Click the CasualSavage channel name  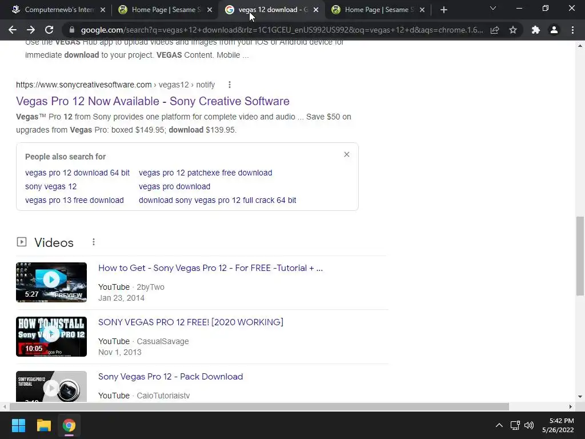point(163,342)
